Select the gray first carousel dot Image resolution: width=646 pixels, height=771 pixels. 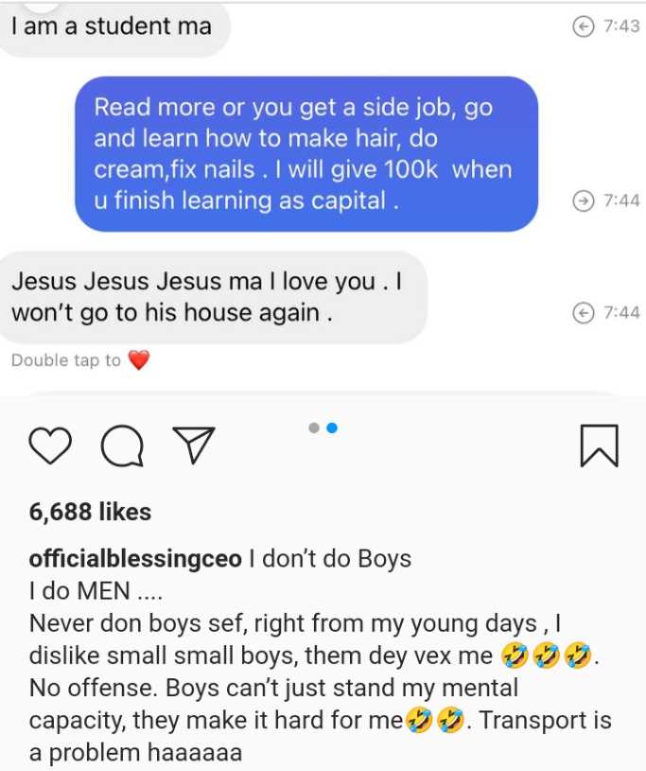coord(314,429)
